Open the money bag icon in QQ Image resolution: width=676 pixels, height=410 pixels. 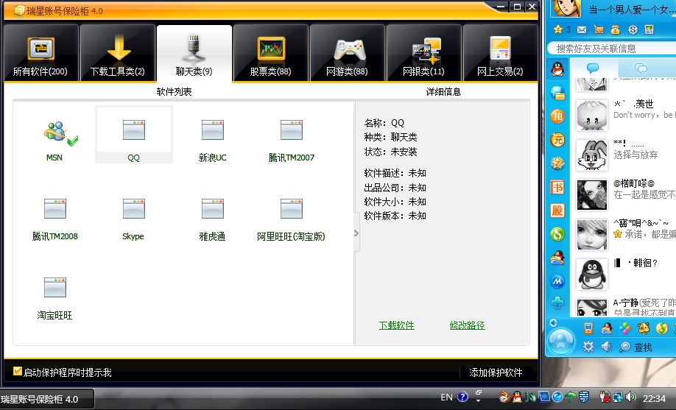[615, 29]
